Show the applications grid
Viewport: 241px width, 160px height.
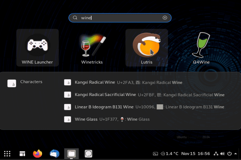point(7,154)
